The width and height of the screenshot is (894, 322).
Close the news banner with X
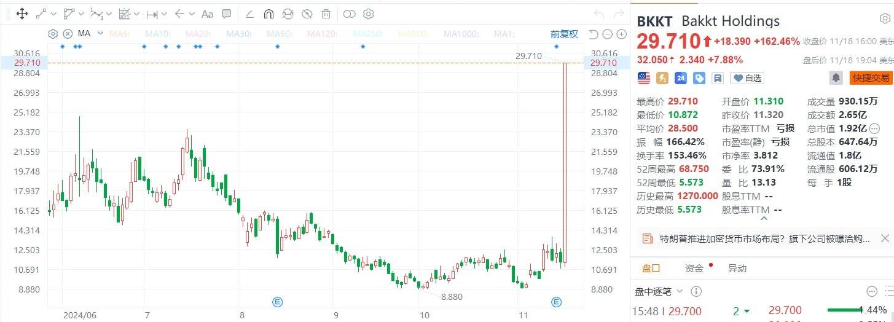click(884, 238)
